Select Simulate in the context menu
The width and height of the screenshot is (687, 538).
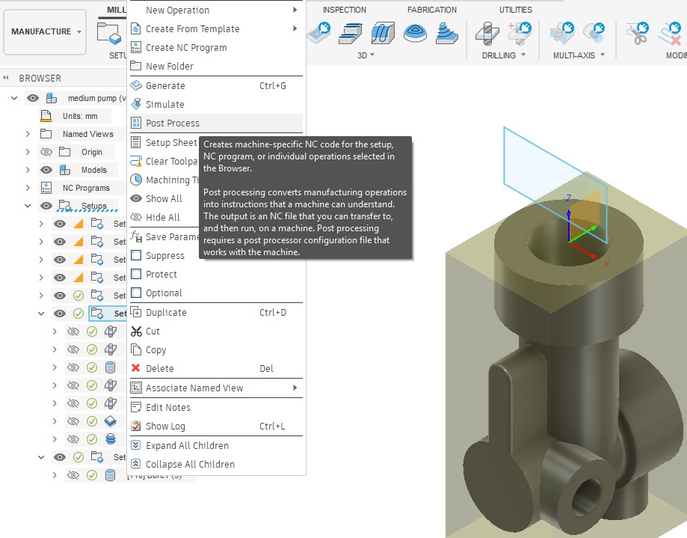click(164, 105)
